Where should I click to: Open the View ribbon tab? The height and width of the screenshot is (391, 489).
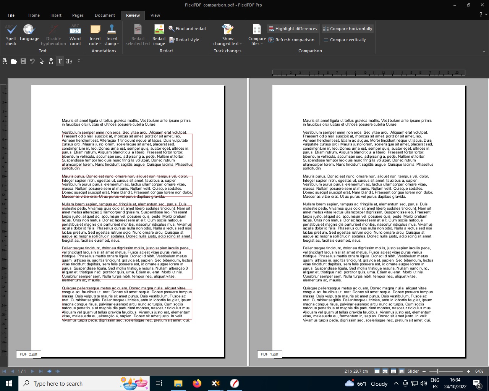coord(155,15)
